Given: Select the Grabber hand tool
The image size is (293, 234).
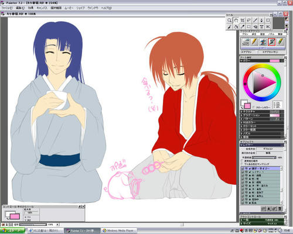Looking at the screenshot, I should tap(236, 20).
